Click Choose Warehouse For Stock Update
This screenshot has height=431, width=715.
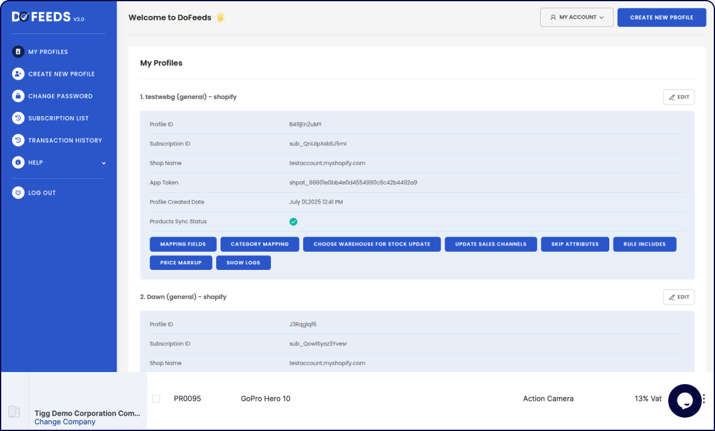tap(372, 244)
